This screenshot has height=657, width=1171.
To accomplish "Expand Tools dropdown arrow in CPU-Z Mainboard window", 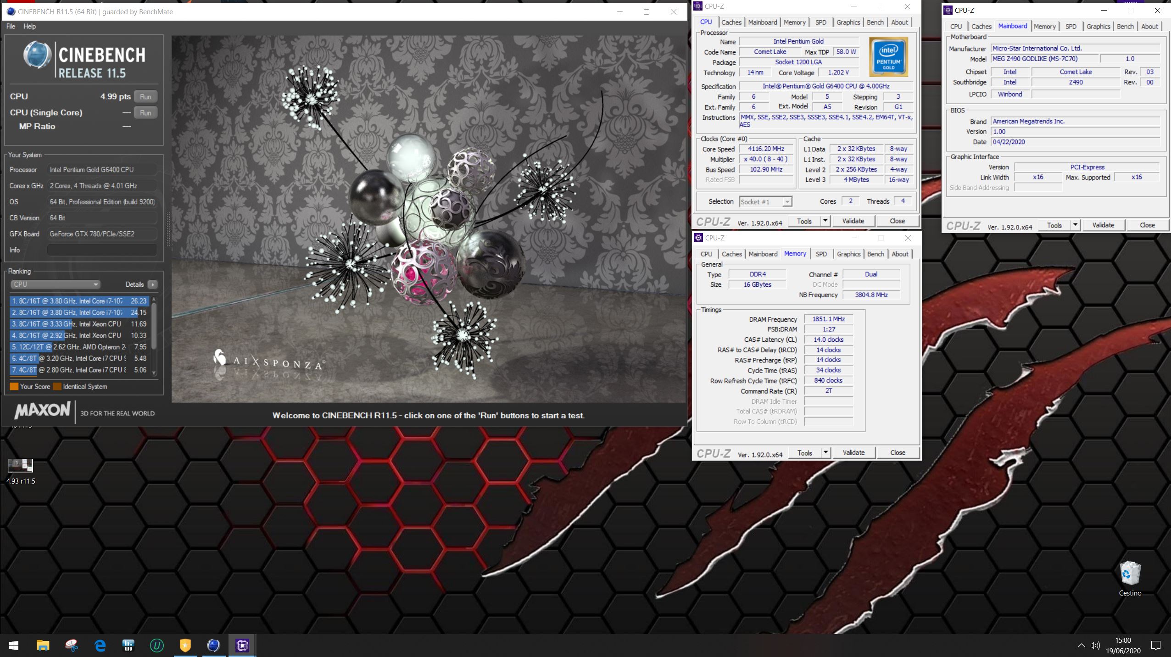I will pyautogui.click(x=1075, y=225).
